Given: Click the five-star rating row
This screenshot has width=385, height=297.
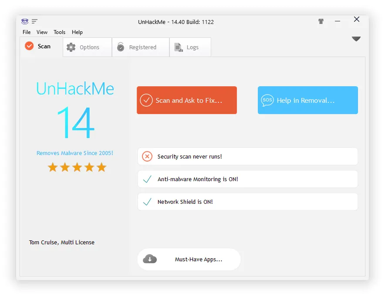Looking at the screenshot, I should click(x=77, y=167).
